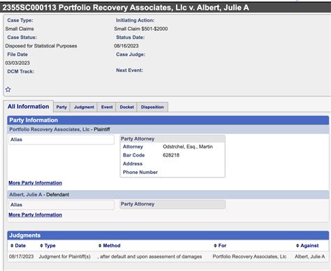Sort judgments by Method column arrows
Screen dimensions: 331x271
[100, 246]
